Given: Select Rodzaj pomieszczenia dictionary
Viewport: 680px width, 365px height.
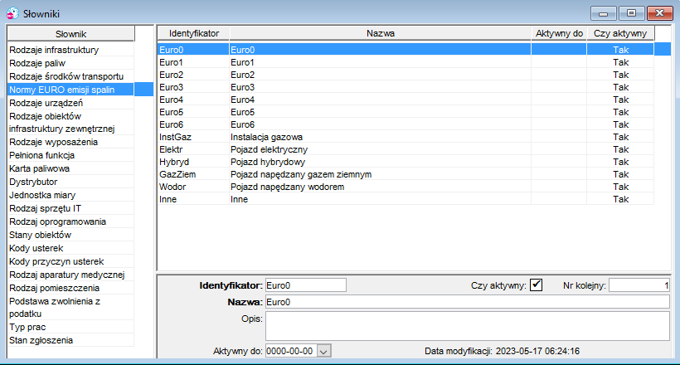Looking at the screenshot, I should coord(70,288).
